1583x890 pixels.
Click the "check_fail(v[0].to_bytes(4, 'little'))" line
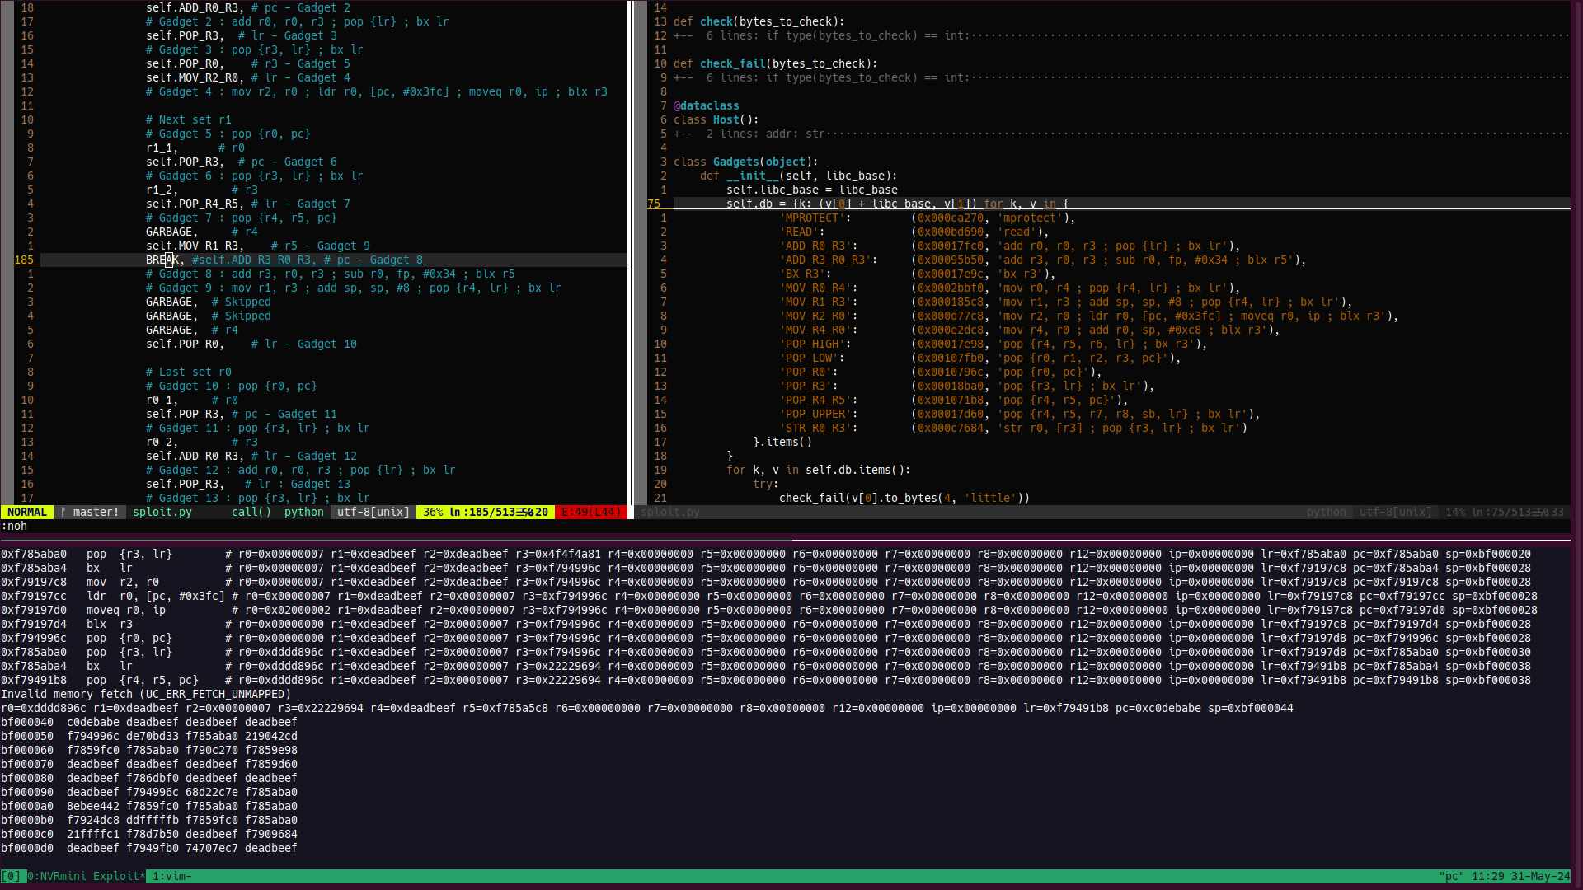point(904,498)
